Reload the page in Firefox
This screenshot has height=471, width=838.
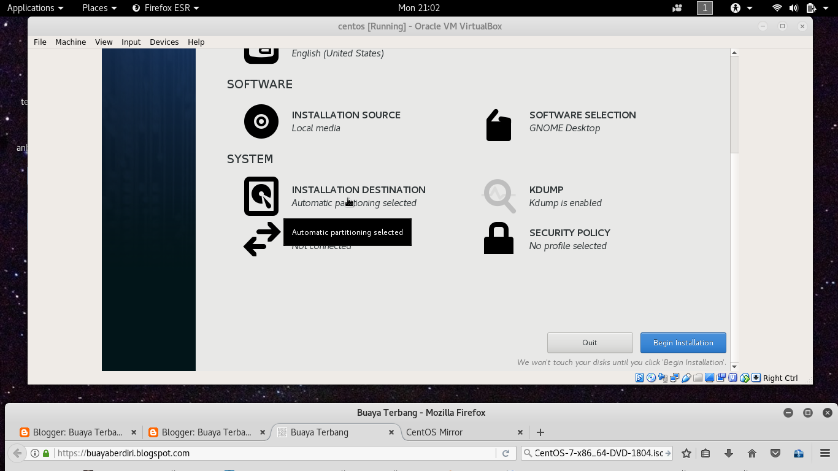click(x=505, y=453)
